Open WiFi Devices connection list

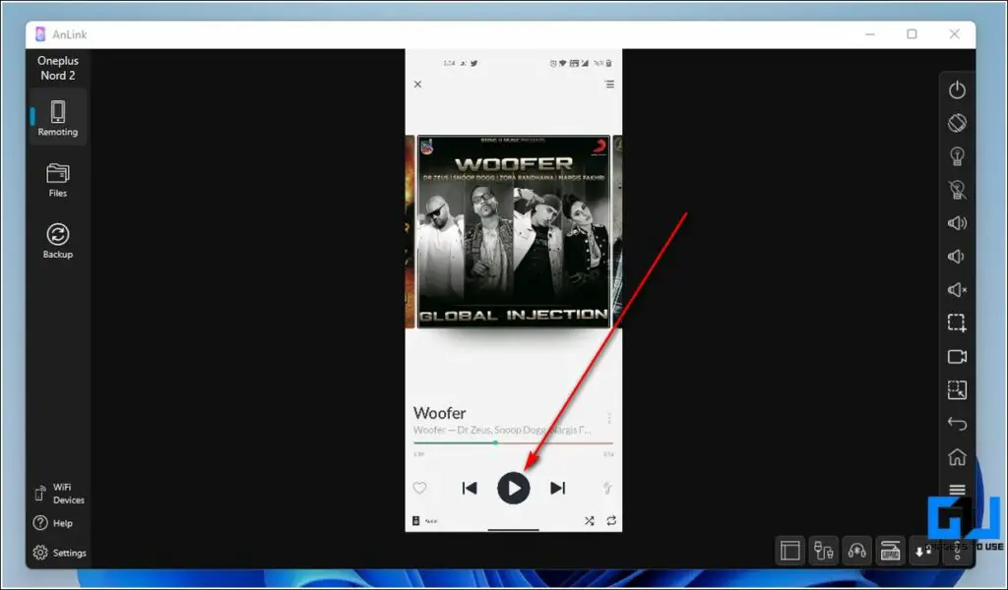click(56, 494)
